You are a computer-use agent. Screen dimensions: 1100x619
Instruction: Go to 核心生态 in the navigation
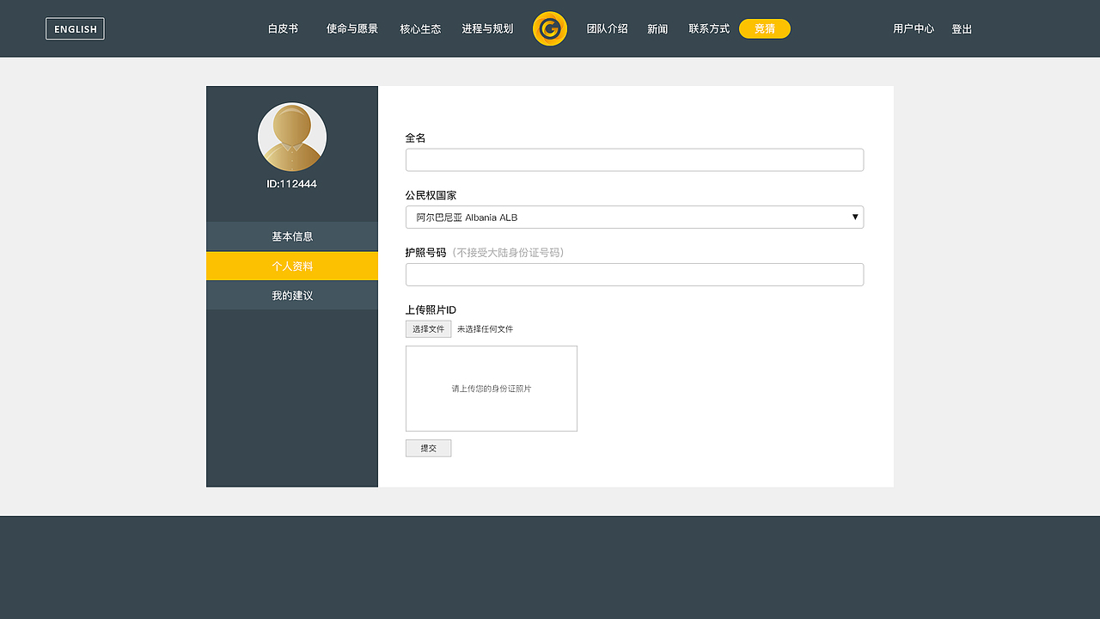pyautogui.click(x=420, y=28)
